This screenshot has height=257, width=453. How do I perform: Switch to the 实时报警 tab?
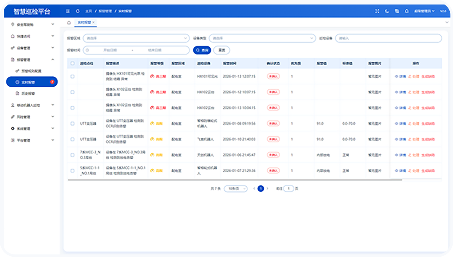pyautogui.click(x=84, y=23)
